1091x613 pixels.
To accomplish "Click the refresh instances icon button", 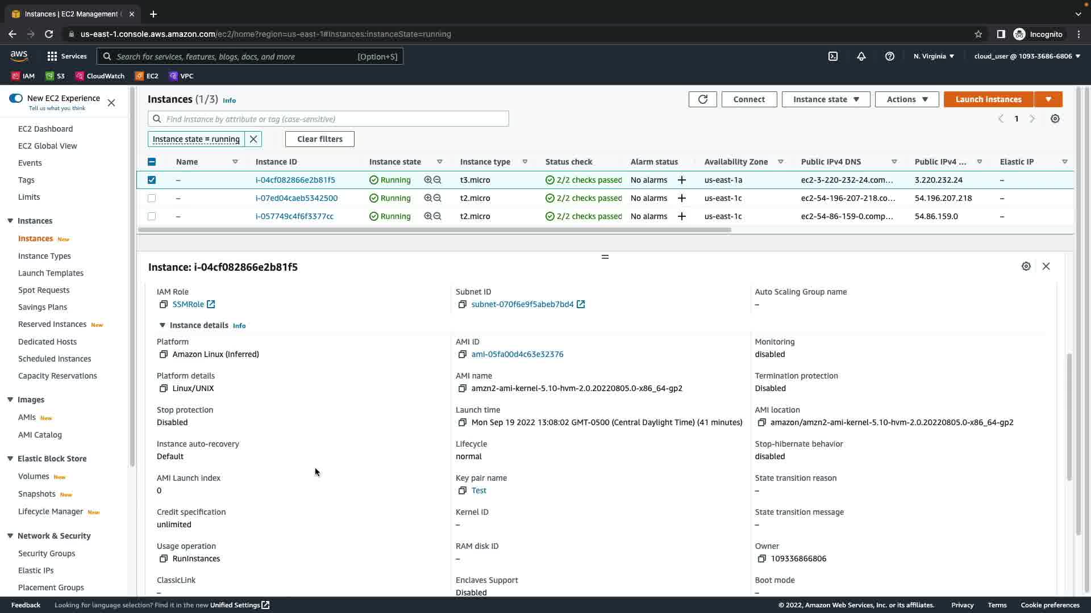I will (x=702, y=99).
